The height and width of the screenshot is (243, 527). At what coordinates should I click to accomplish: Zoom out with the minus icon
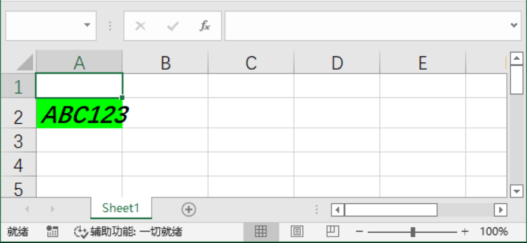point(359,232)
